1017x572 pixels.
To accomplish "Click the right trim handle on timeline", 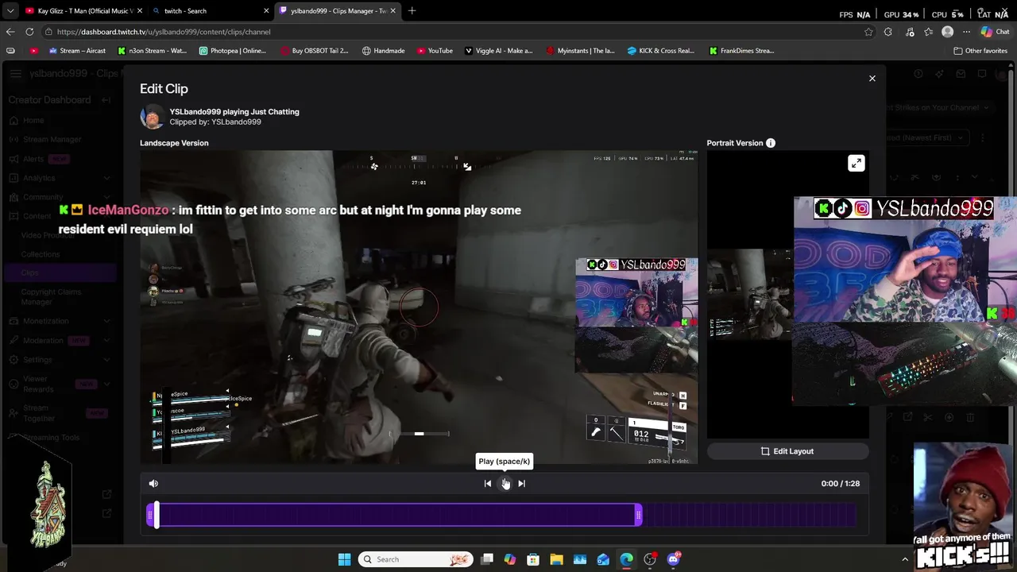I will point(639,516).
